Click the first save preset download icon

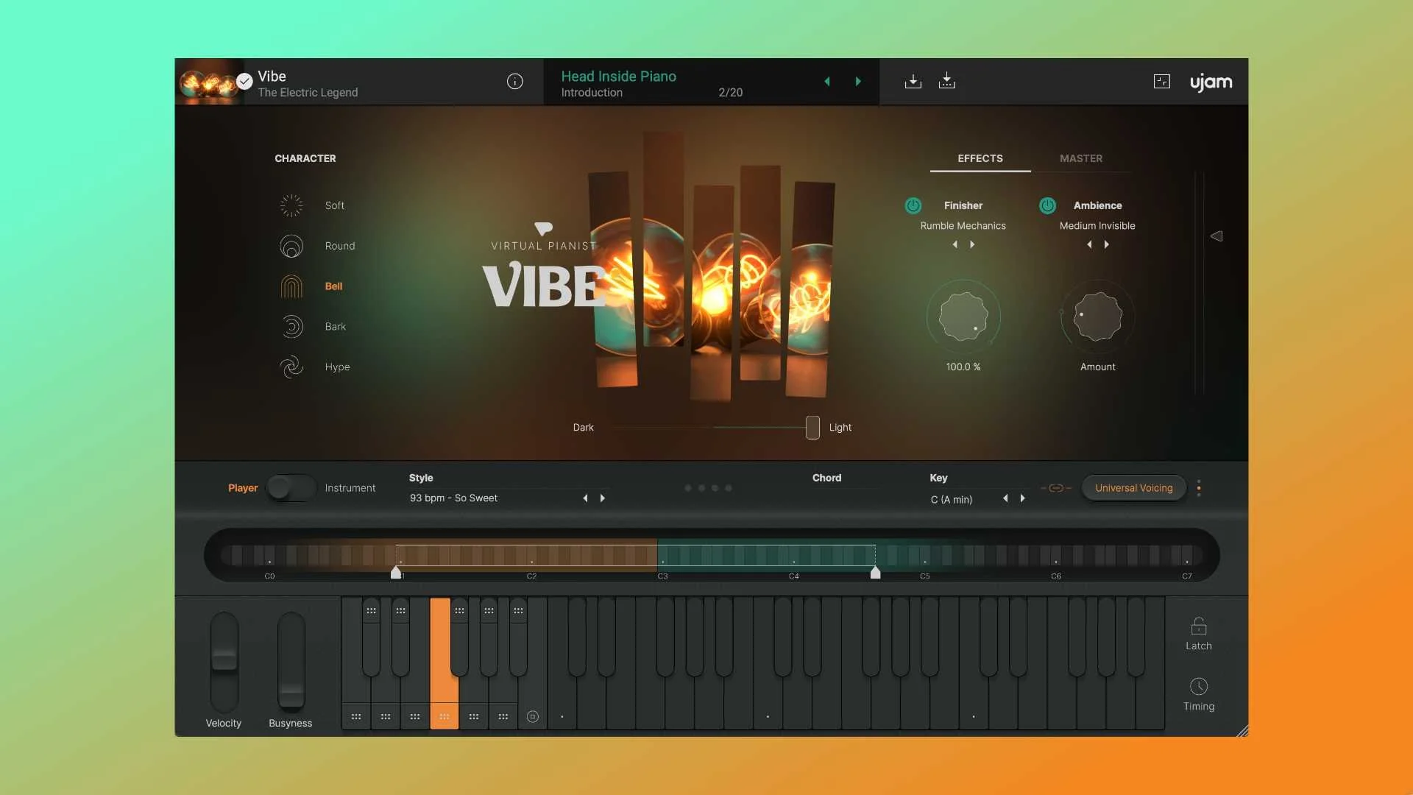913,82
